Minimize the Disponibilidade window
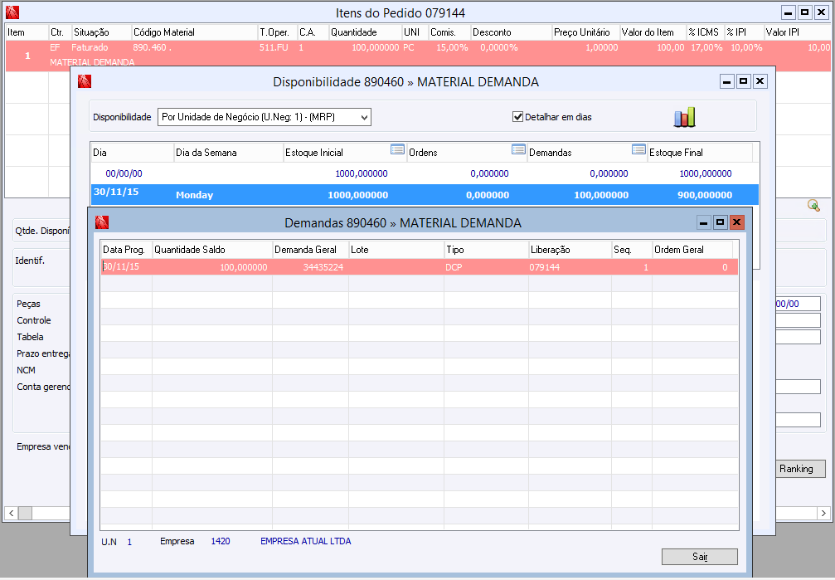The image size is (835, 580). click(x=727, y=81)
